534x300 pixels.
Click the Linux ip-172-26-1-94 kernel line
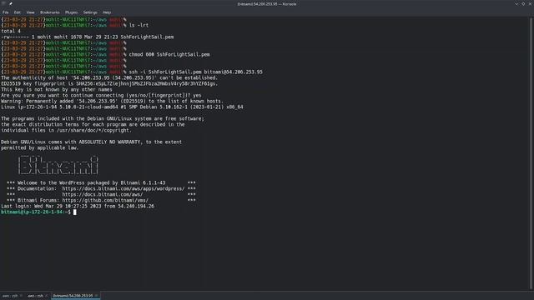[x=122, y=107]
